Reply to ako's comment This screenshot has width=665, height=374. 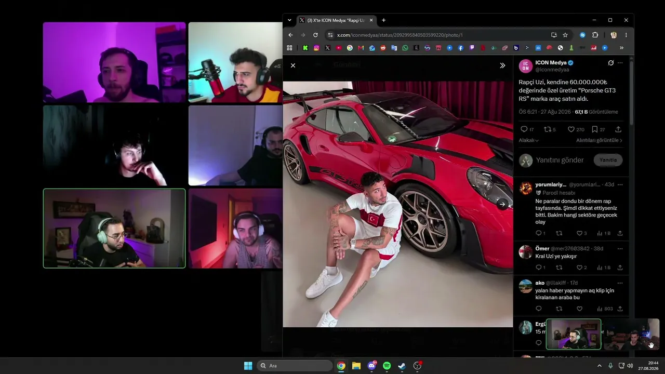click(538, 309)
